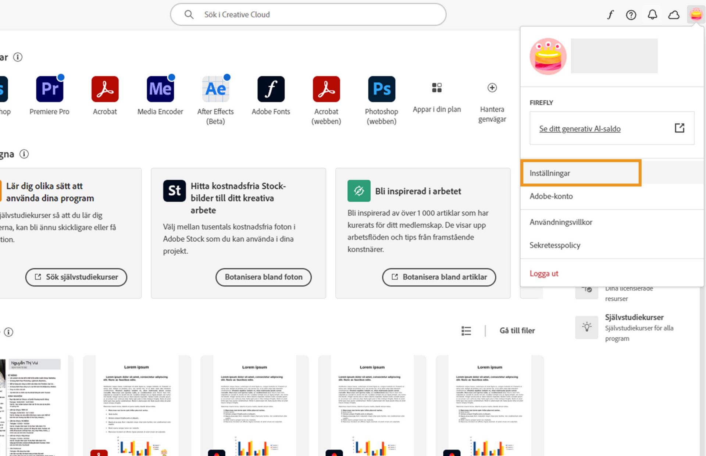Open Se ditt generativ AI-saldo link
The image size is (706, 456).
coord(580,129)
